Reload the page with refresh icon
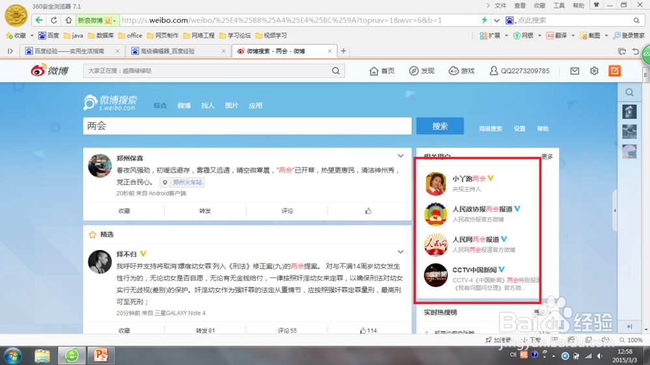The width and height of the screenshot is (650, 365). 54,20
